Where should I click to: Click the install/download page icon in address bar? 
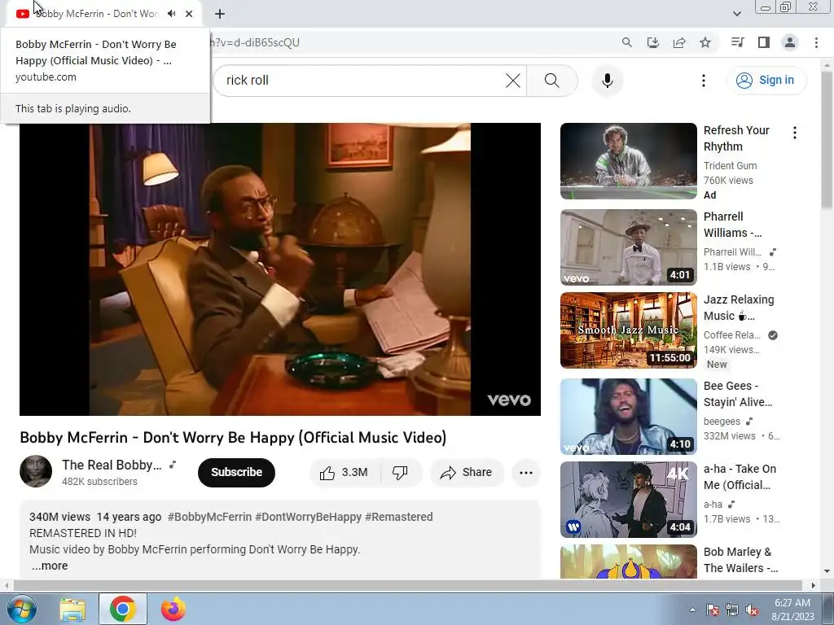(x=652, y=42)
